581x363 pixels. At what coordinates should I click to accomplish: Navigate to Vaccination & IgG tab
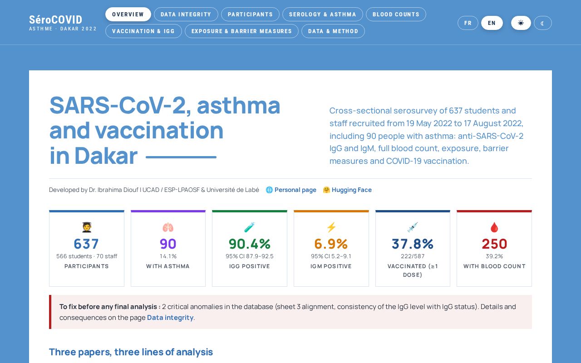pos(143,31)
